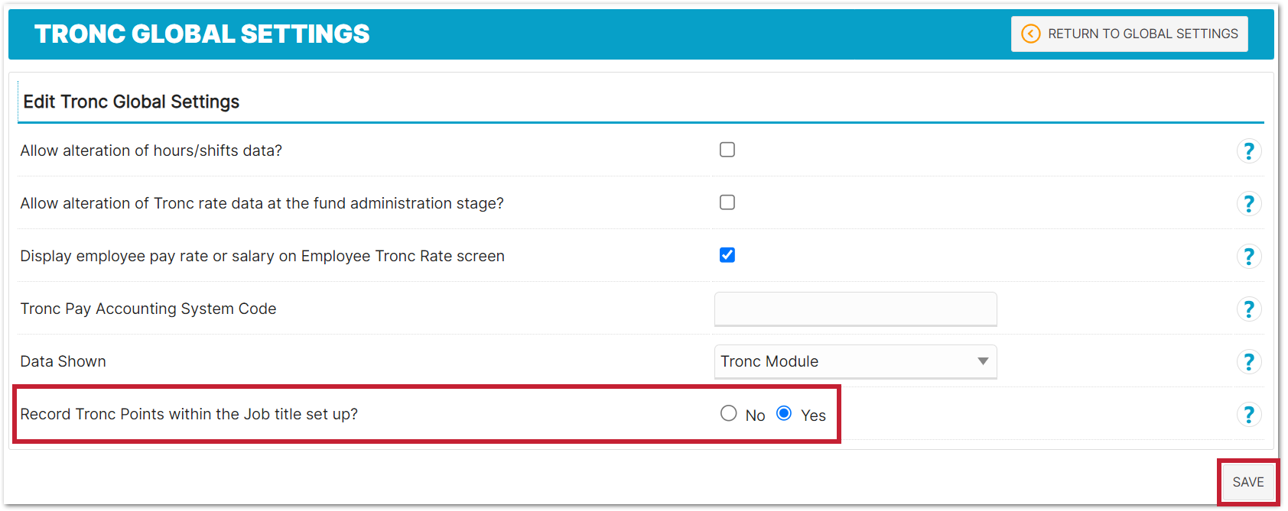Click the dropdown arrow next to Tronc Module
Viewport: 1288px width, 511px height.
[983, 361]
